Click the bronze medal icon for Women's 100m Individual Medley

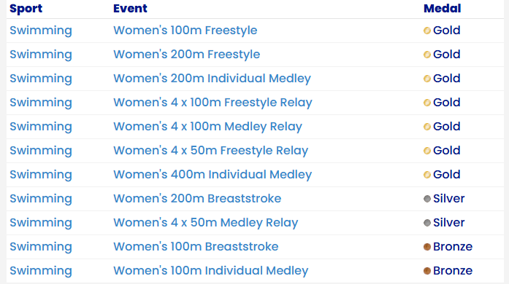427,271
